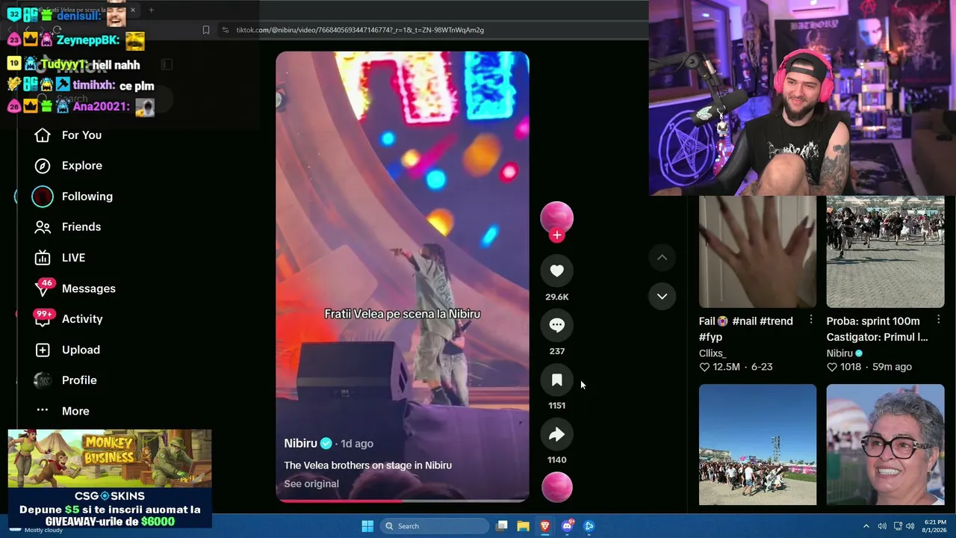
Task: Switch to the Brave browser taskbar icon
Action: pos(545,526)
